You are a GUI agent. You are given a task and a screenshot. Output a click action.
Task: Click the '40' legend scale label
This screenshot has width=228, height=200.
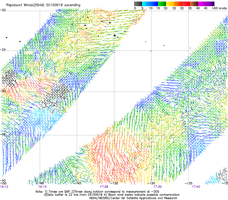[x=198, y=8]
